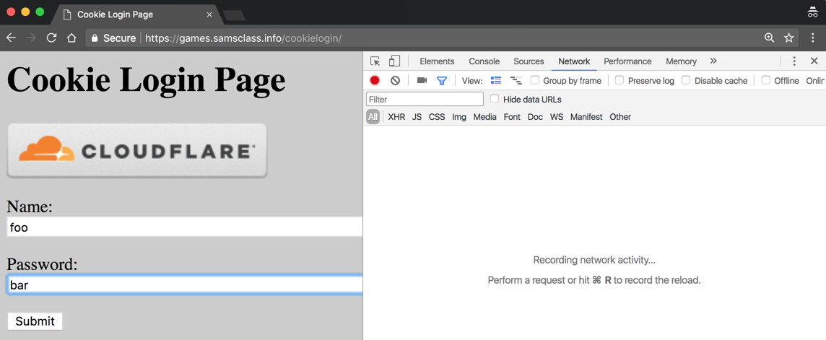Select the Cookie Login Page browser tab
Image resolution: width=826 pixels, height=340 pixels.
[x=137, y=14]
